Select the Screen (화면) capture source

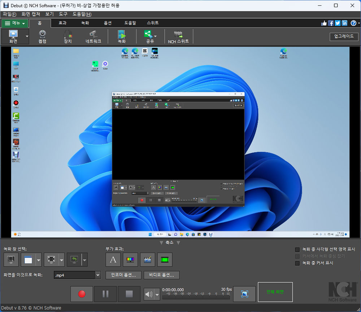[13, 37]
